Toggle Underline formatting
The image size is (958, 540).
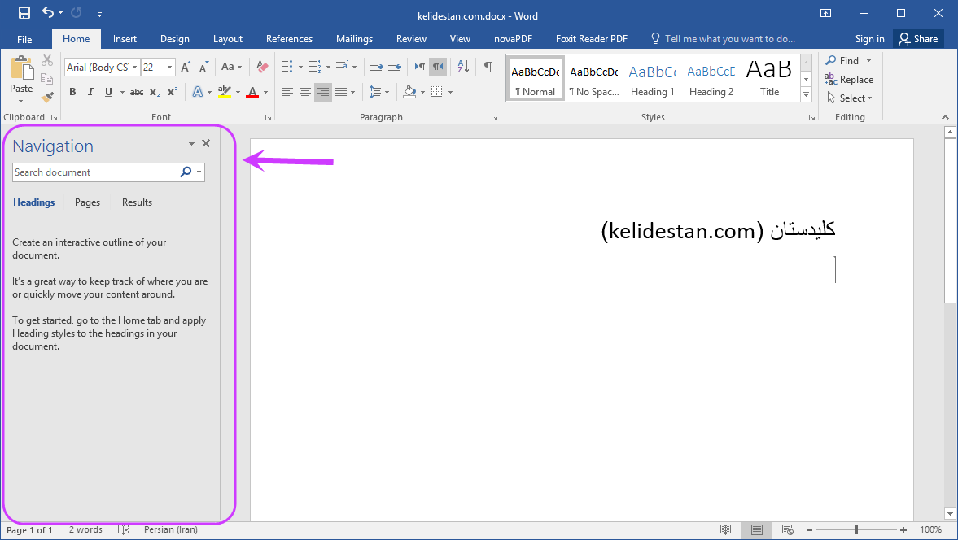(x=108, y=92)
